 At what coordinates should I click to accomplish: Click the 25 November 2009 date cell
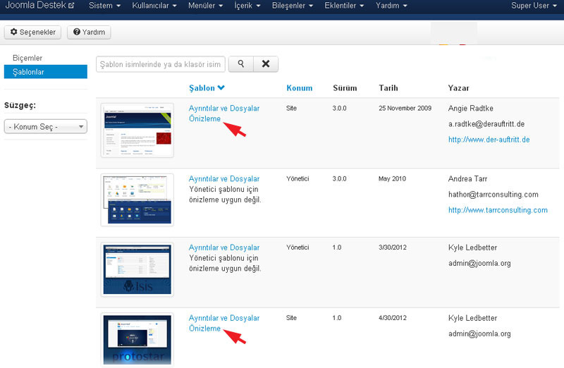coord(405,109)
